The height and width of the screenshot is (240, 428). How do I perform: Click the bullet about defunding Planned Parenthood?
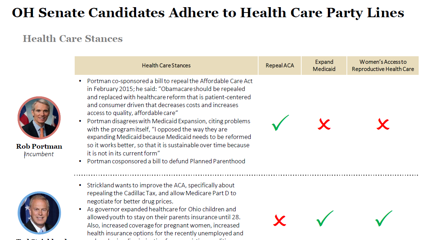166,161
